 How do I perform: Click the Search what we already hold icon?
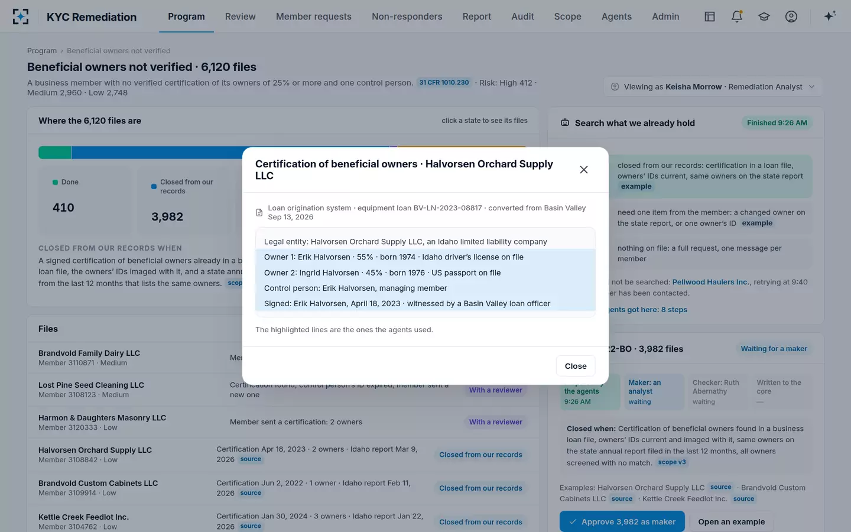[x=565, y=123]
